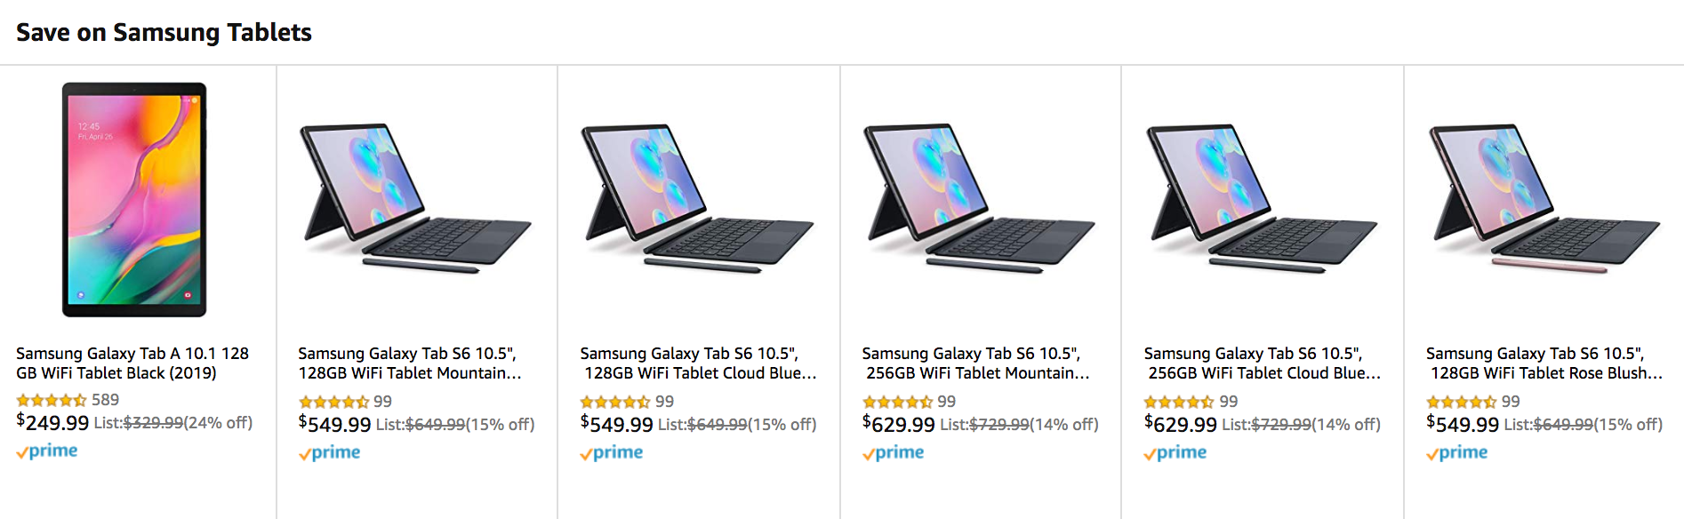Open the Tab S6 128GB Cloud Blue title

698,363
